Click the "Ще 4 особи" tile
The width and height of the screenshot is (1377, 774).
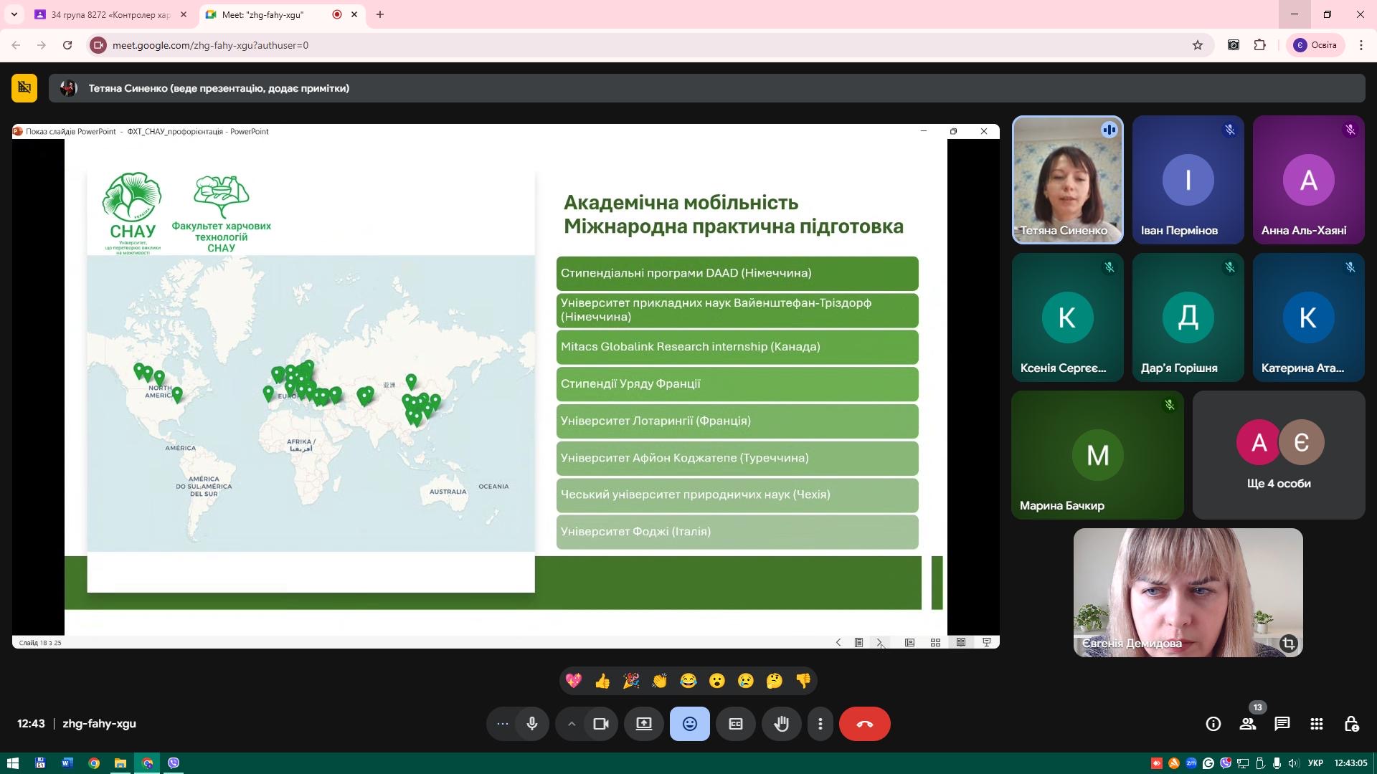pyautogui.click(x=1278, y=455)
